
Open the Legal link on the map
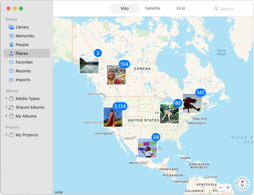coord(59,191)
